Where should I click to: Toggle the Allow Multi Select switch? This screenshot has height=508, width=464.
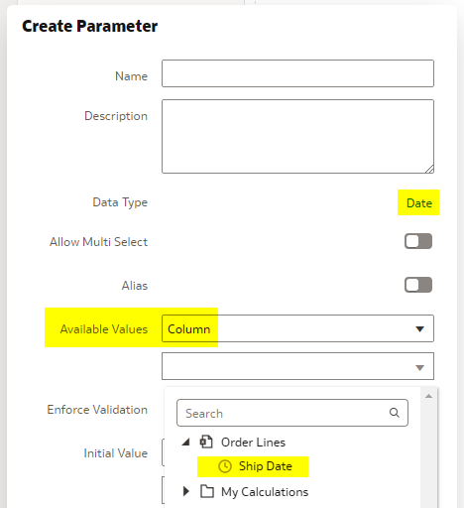pos(418,241)
